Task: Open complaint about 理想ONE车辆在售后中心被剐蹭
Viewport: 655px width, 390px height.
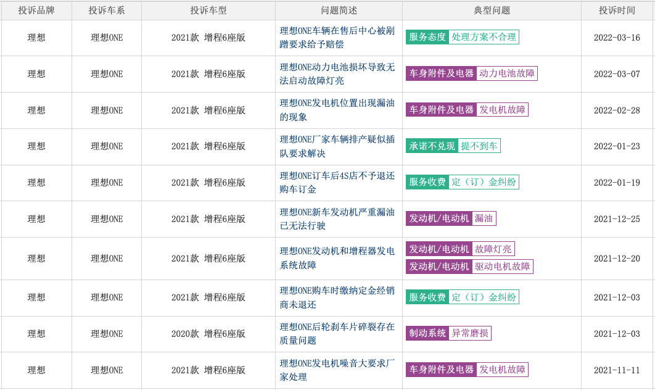Action: point(337,38)
